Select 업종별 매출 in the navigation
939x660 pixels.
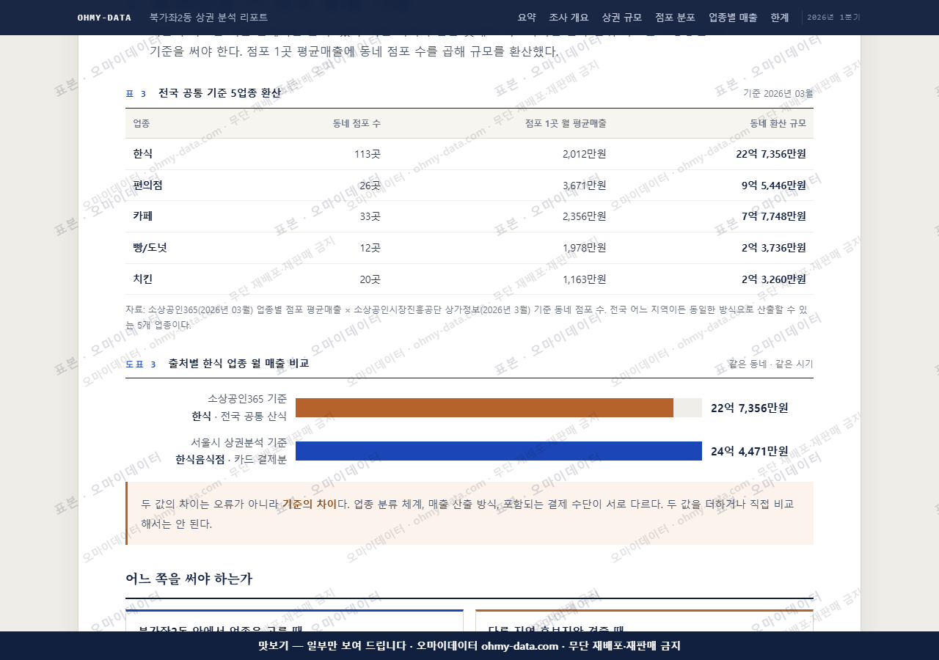pyautogui.click(x=733, y=17)
